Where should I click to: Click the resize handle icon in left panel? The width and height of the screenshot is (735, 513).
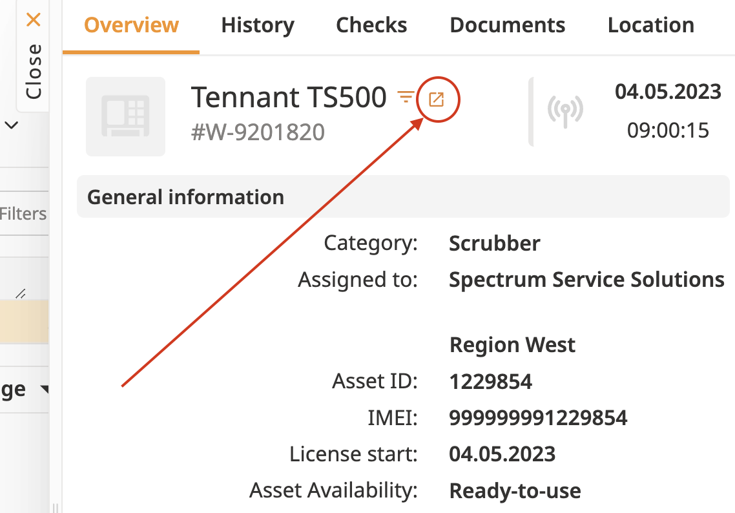click(20, 294)
